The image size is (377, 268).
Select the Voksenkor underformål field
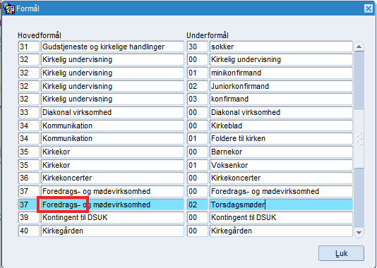tap(281, 165)
